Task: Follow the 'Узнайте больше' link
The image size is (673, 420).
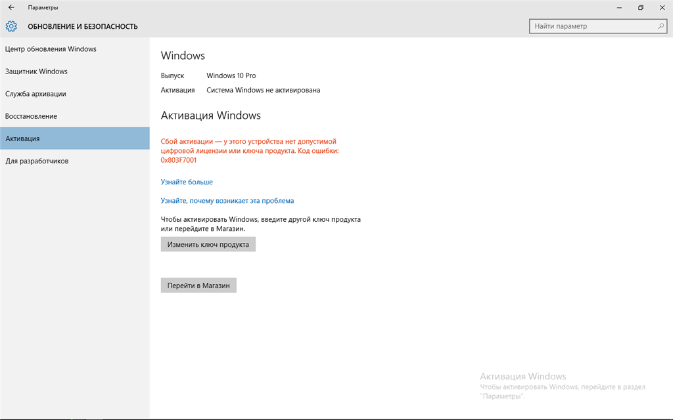Action: coord(187,182)
